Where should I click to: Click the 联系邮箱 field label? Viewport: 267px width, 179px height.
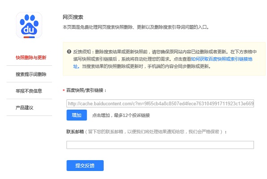75,132
